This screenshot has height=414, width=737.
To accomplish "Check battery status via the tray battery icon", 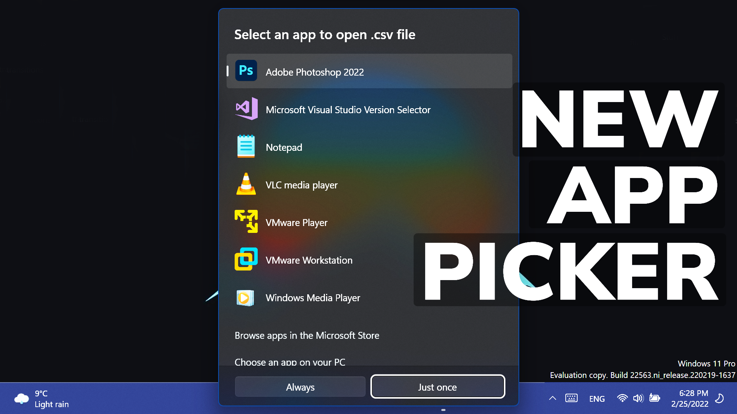I will (x=654, y=399).
